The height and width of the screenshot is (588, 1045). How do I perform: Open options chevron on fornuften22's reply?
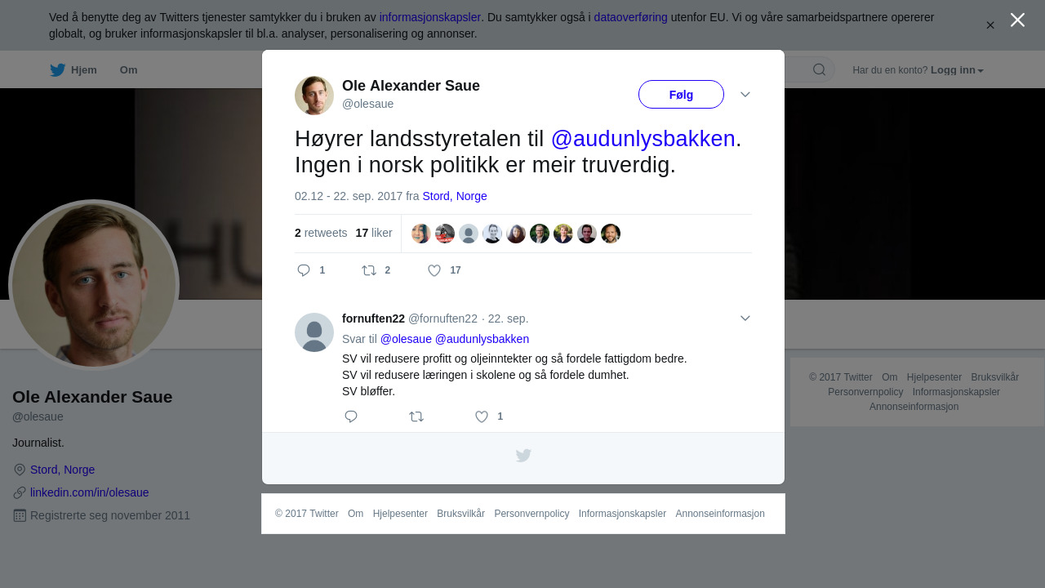pyautogui.click(x=745, y=318)
